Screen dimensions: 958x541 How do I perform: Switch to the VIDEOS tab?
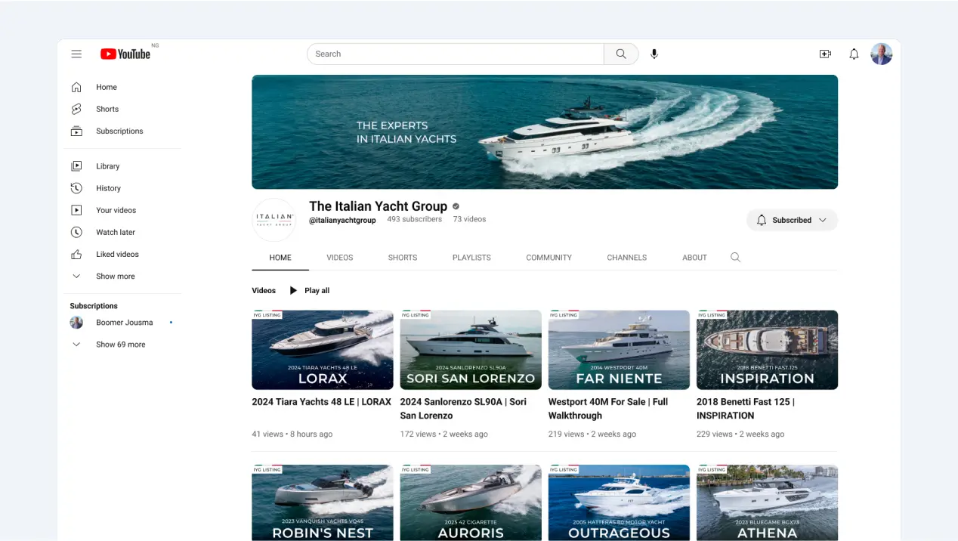pyautogui.click(x=339, y=258)
